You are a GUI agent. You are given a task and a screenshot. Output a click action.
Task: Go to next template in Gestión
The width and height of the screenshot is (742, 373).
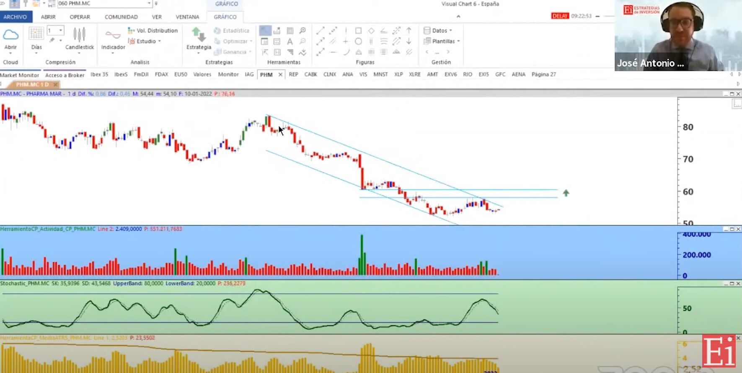tap(448, 52)
